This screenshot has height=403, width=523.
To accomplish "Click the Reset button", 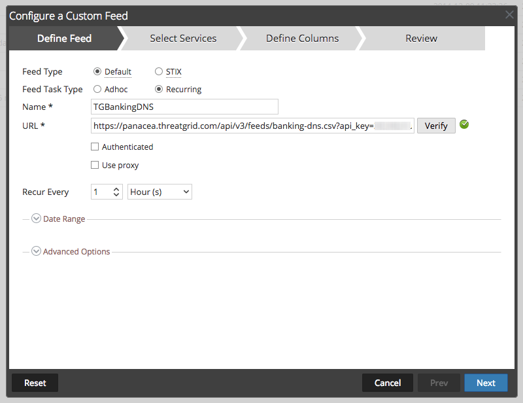I will click(x=35, y=383).
